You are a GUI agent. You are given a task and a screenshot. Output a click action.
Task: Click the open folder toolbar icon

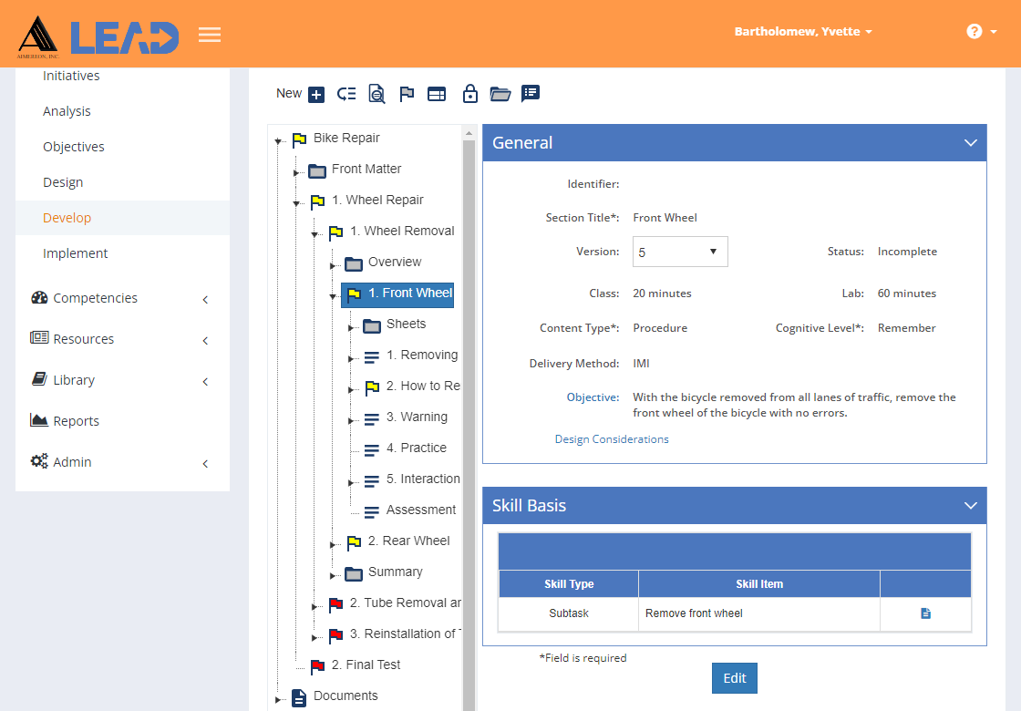click(500, 95)
